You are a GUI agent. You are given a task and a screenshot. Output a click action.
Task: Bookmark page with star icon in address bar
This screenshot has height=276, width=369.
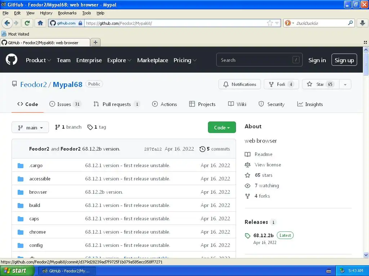tap(270, 23)
